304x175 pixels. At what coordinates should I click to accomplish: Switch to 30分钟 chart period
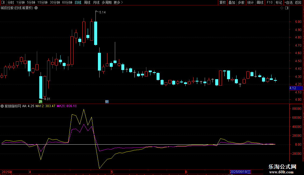click(x=55, y=2)
